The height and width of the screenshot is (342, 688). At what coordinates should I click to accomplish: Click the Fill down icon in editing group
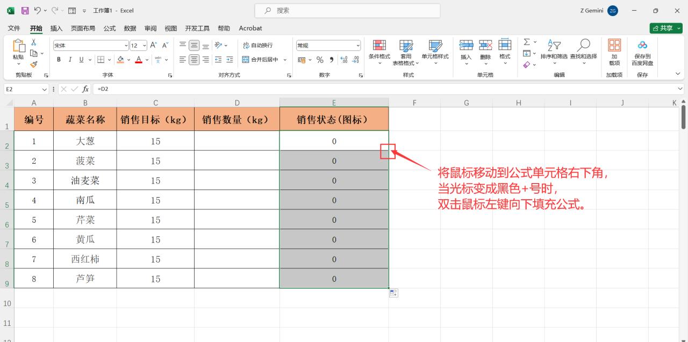coord(527,53)
